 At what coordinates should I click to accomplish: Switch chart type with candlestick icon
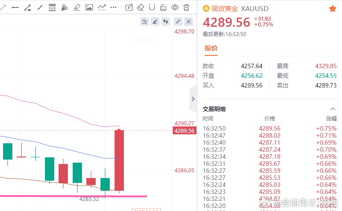click(x=166, y=22)
